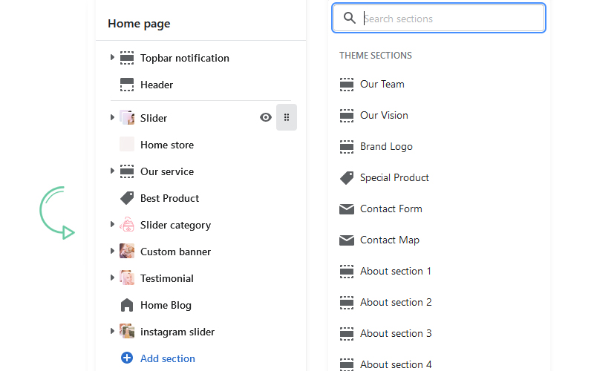Expand the Testimonial section arrow
This screenshot has height=371, width=594.
pyautogui.click(x=113, y=278)
